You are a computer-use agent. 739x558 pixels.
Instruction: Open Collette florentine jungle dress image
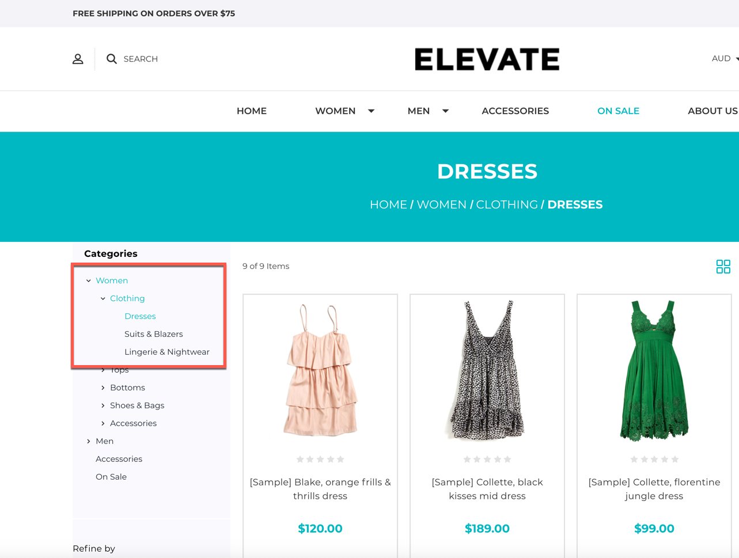click(x=654, y=370)
